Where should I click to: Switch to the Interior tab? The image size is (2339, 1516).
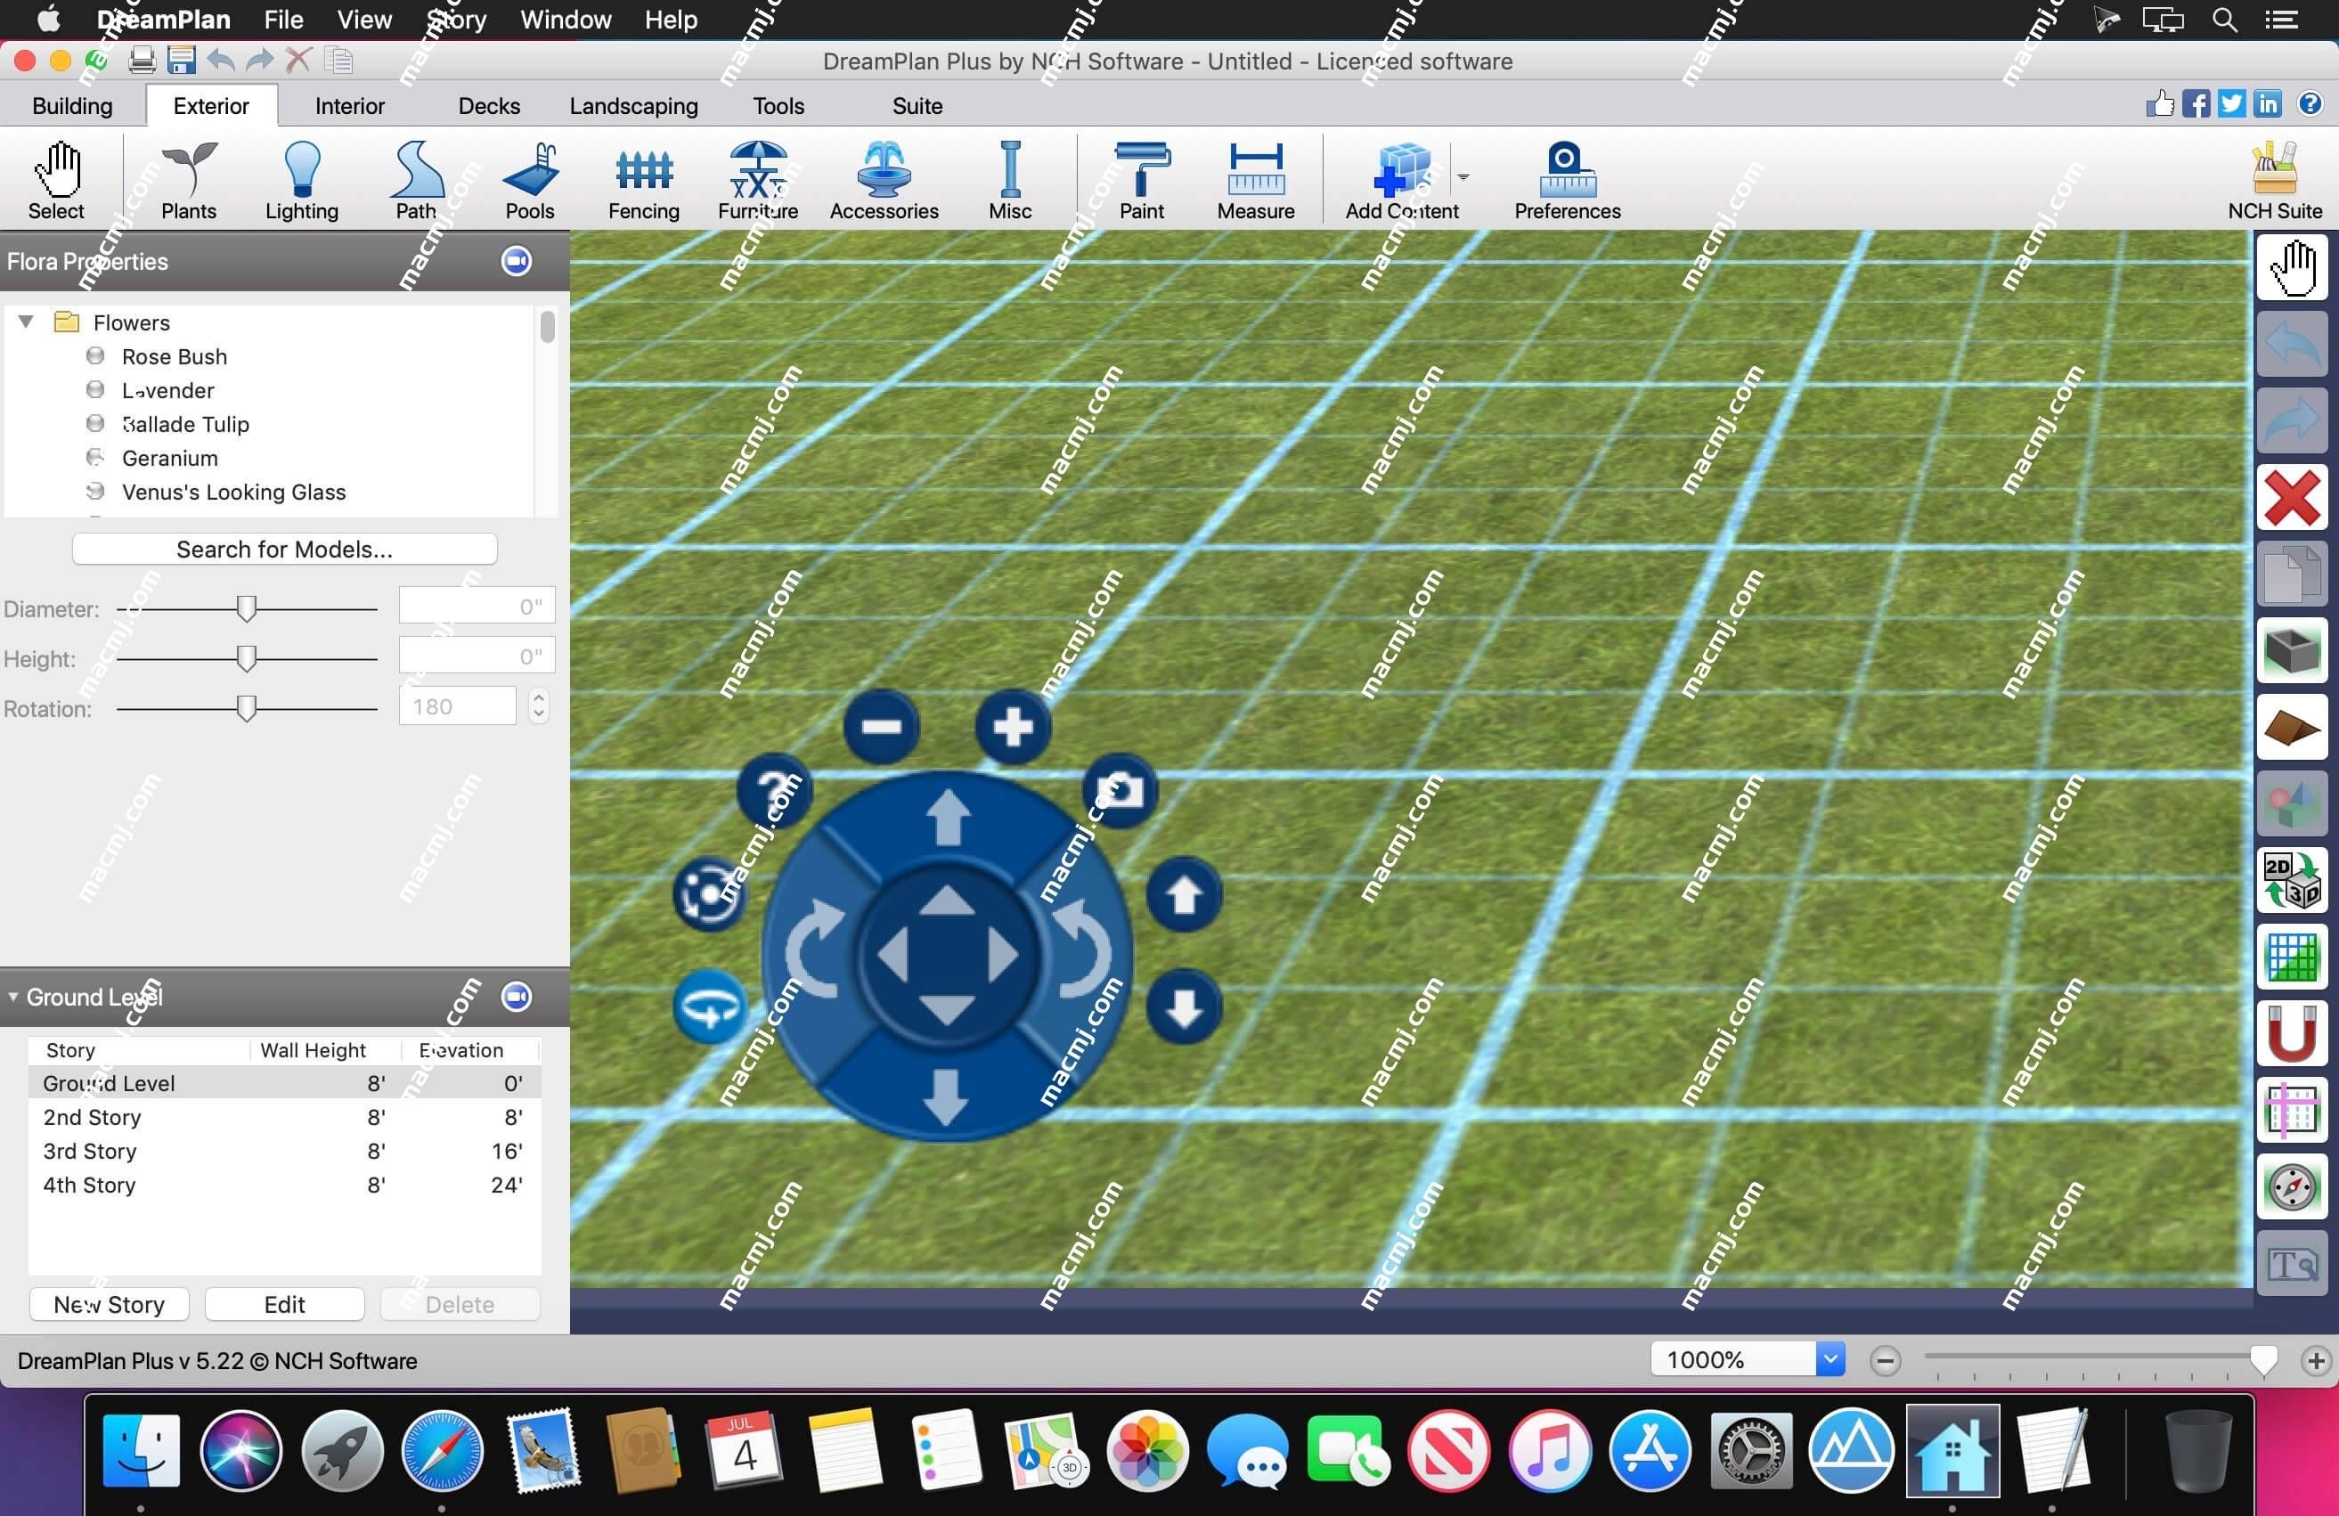349,106
